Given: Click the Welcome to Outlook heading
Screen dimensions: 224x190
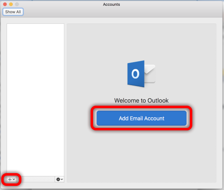Looking at the screenshot, I should (141, 101).
